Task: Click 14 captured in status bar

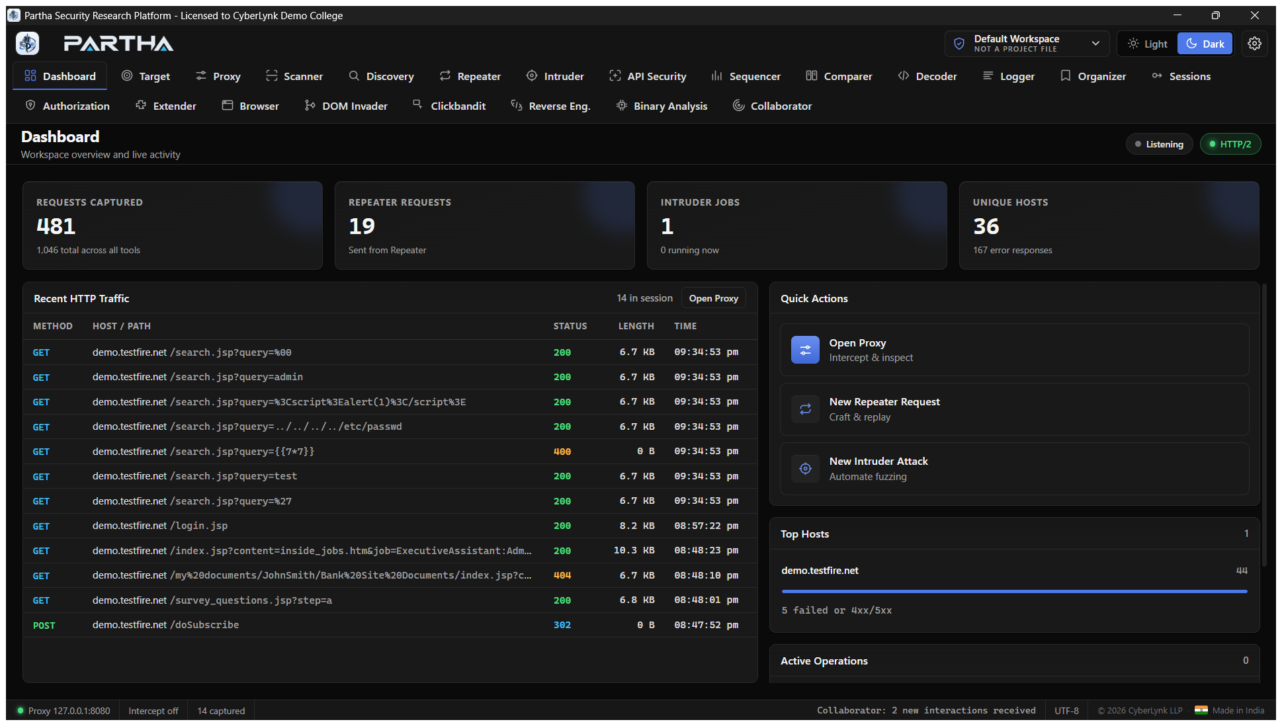Action: pos(221,711)
